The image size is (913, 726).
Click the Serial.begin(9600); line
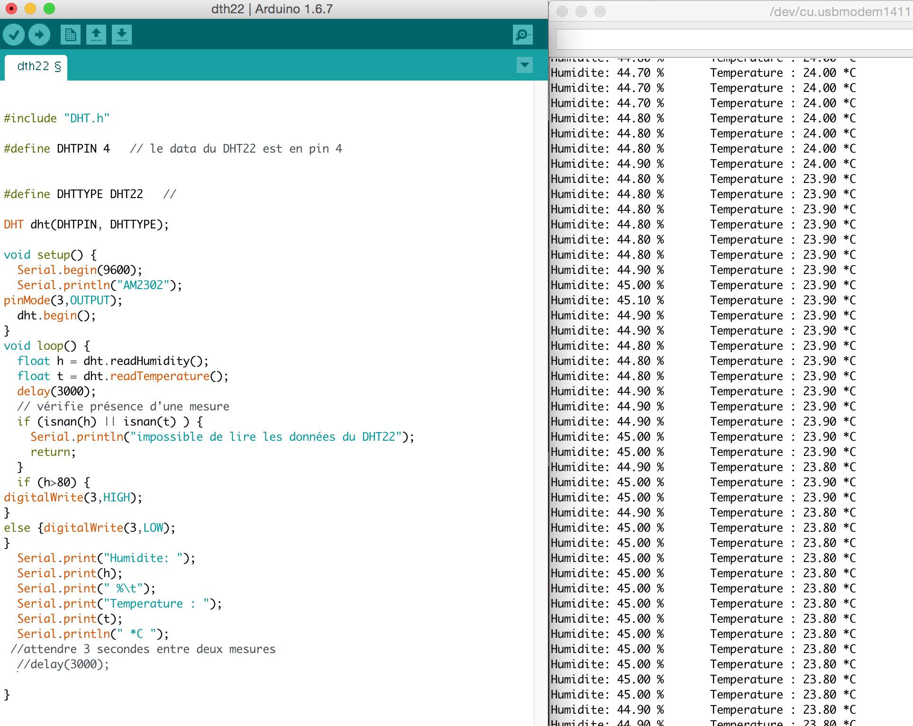point(80,270)
